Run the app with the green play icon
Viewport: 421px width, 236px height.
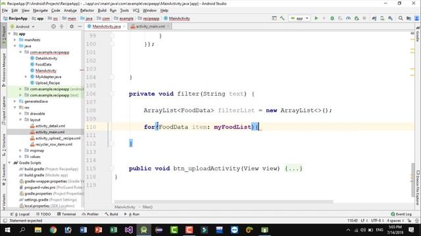pyautogui.click(x=316, y=18)
